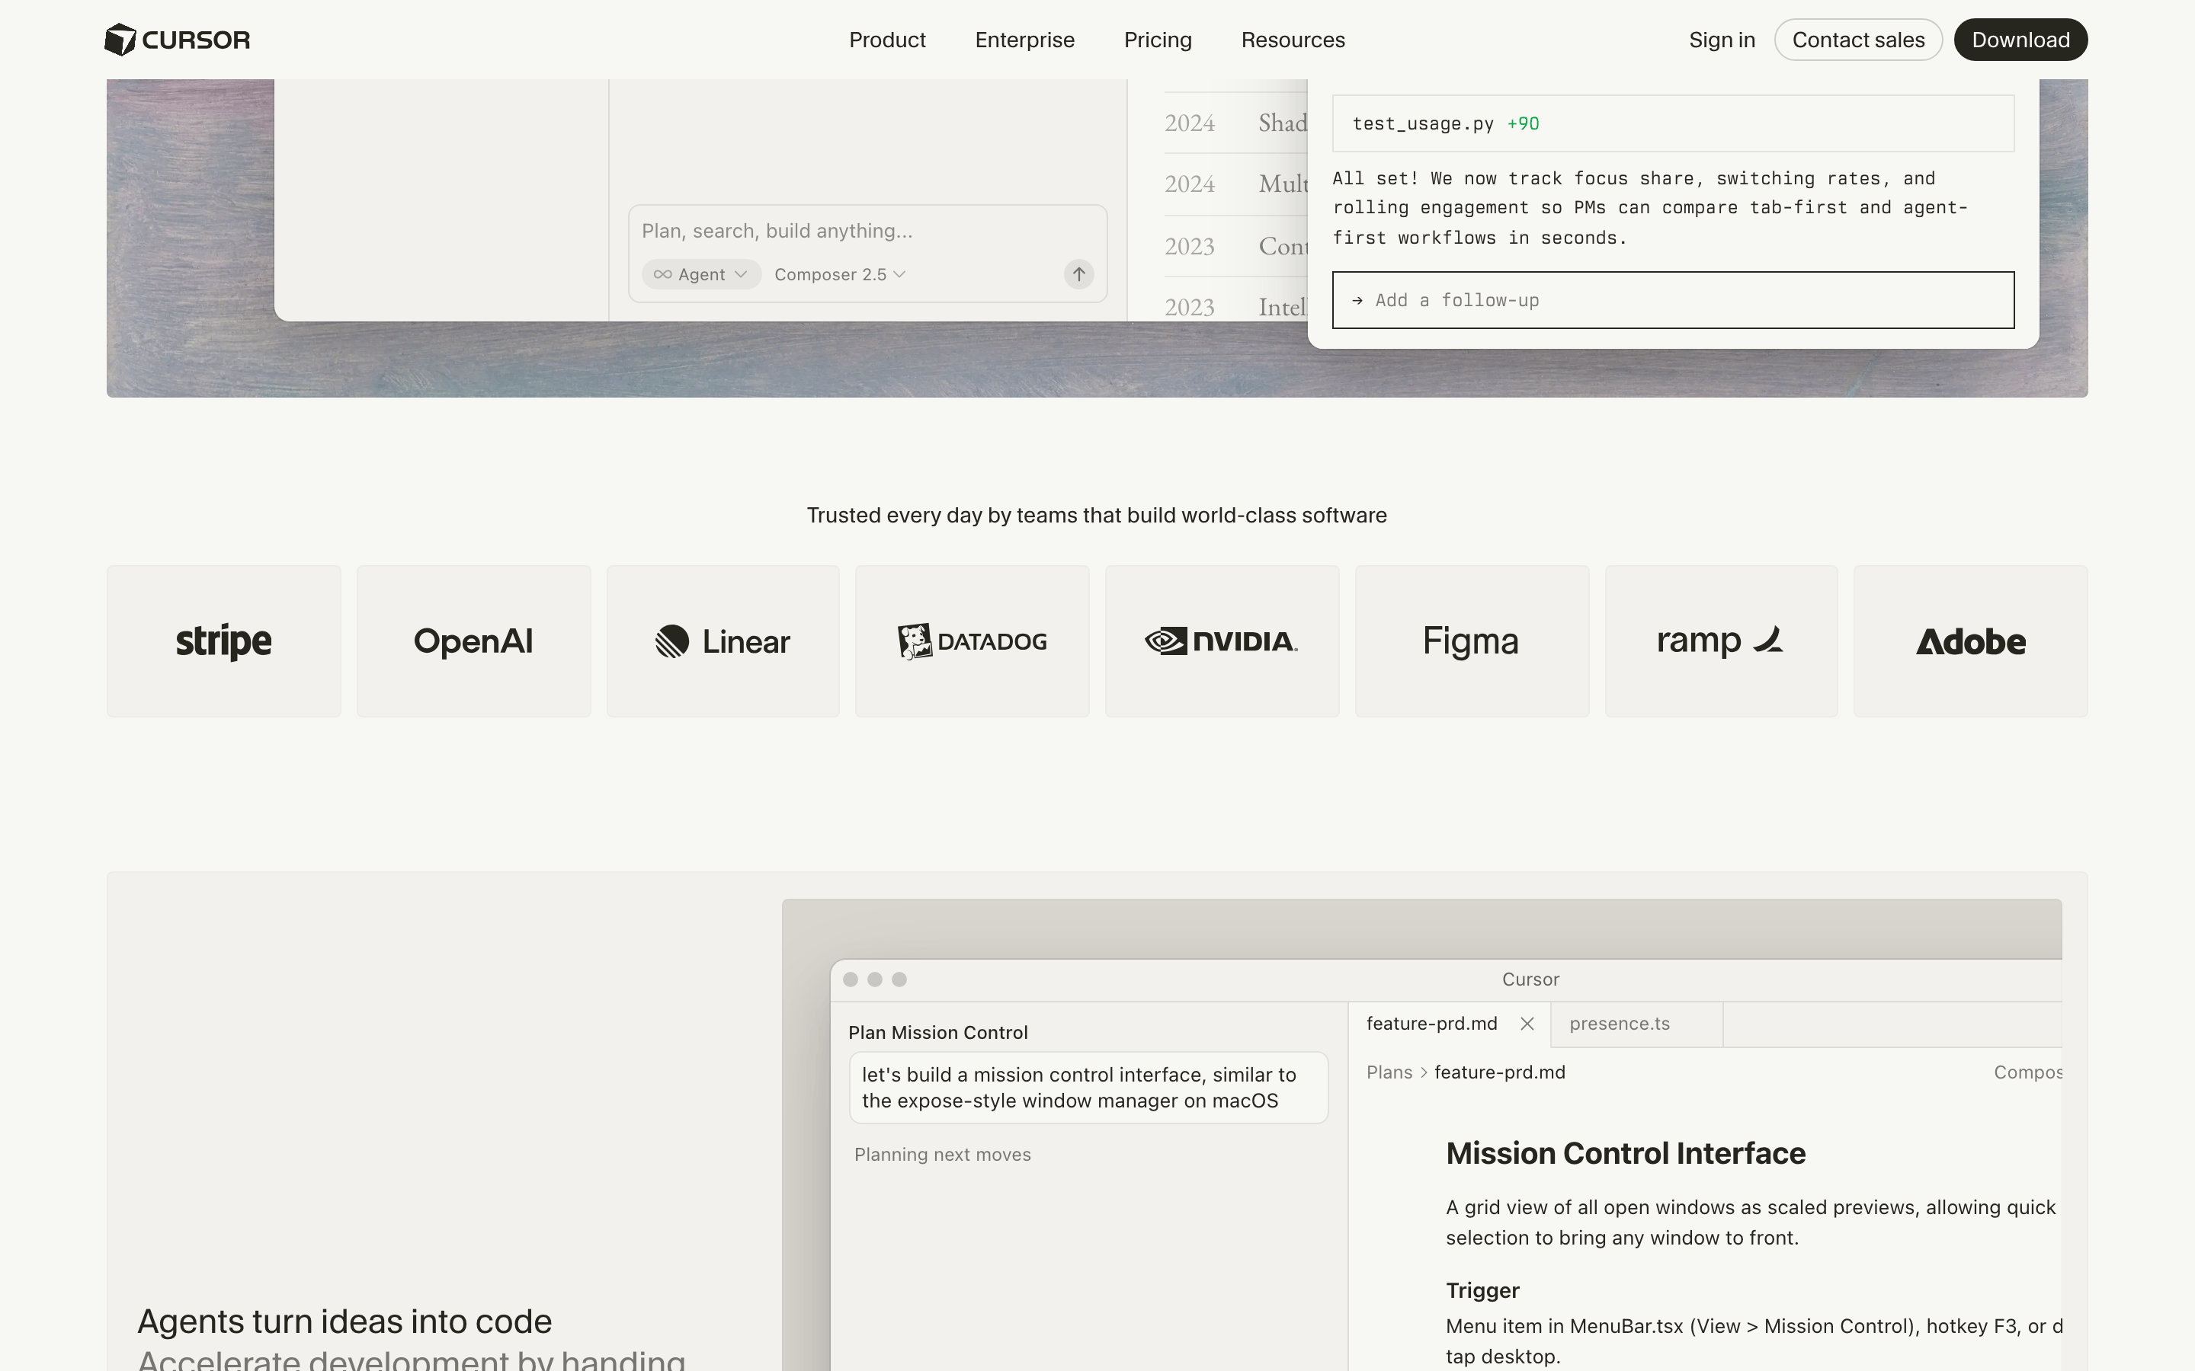Viewport: 2195px width, 1371px height.
Task: Click the Cursor window title text
Action: (x=1530, y=980)
